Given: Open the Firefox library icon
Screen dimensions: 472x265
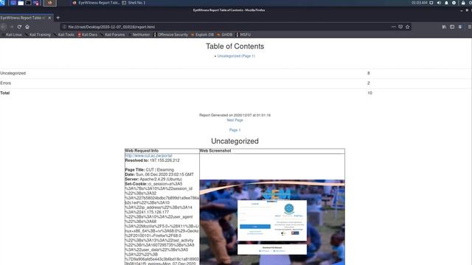Looking at the screenshot, I should [x=444, y=26].
